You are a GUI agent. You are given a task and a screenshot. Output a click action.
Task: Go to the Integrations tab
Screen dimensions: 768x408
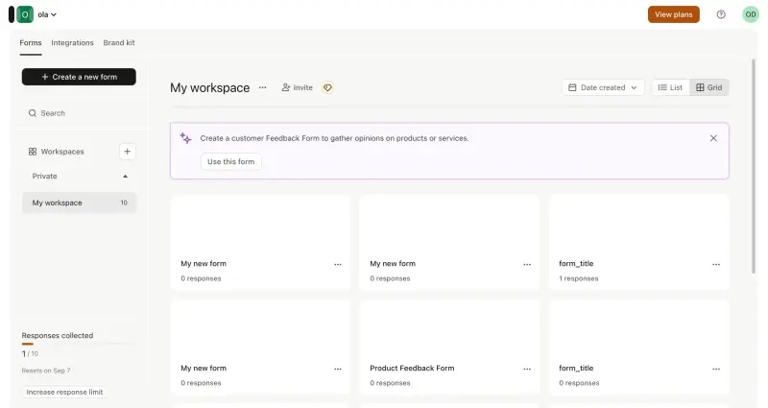72,43
